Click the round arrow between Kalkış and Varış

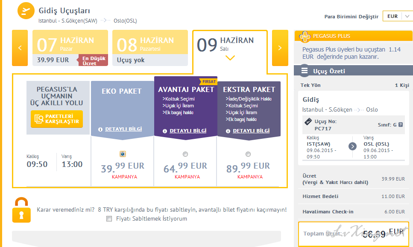tap(352, 146)
